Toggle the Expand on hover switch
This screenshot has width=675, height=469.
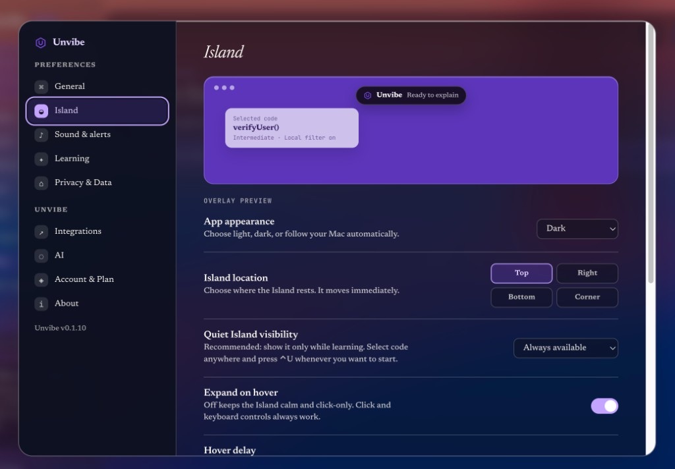point(604,406)
